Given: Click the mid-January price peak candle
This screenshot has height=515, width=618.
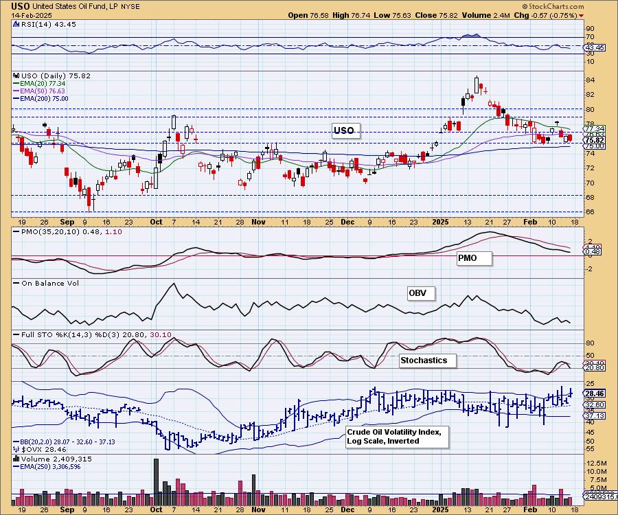Looking at the screenshot, I should [x=477, y=84].
